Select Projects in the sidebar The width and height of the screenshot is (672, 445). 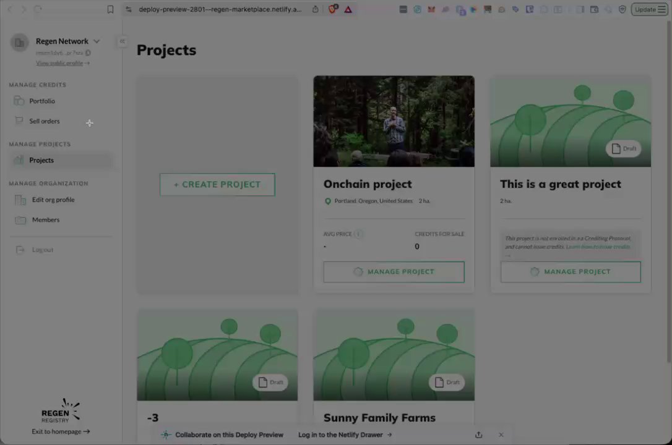click(61, 160)
